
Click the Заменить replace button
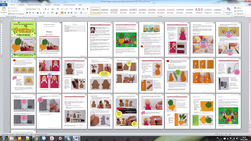point(239,11)
